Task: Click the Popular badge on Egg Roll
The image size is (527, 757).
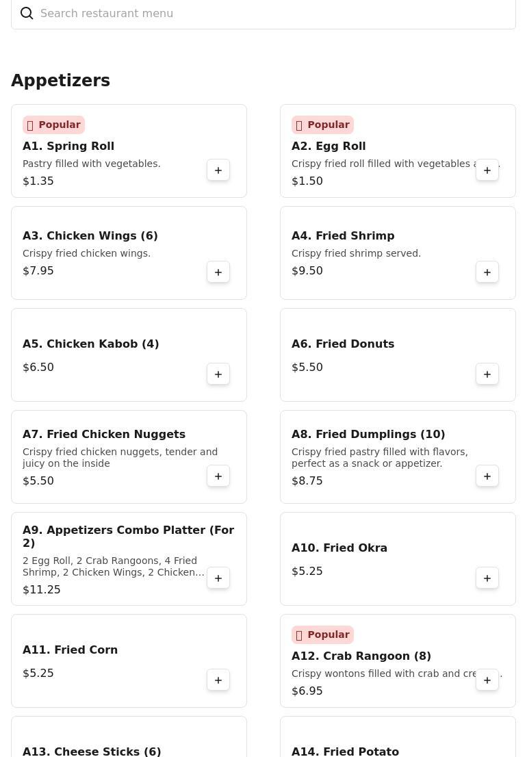Action: pyautogui.click(x=322, y=125)
